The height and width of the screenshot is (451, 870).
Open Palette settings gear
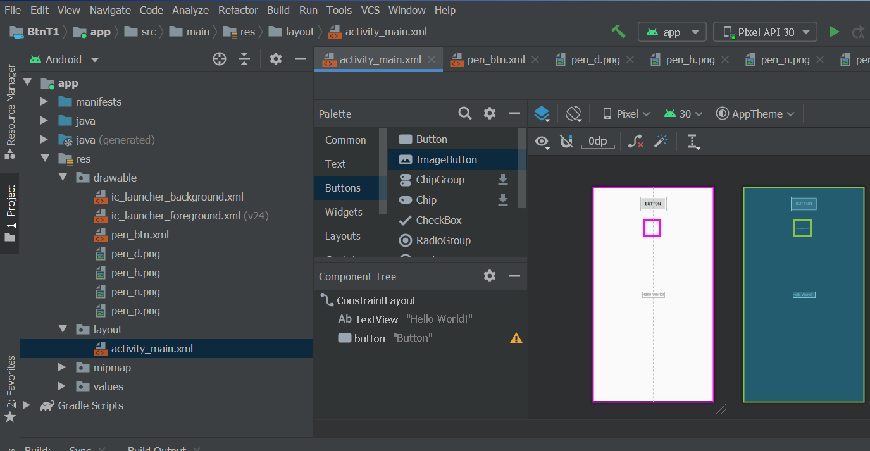(x=490, y=113)
